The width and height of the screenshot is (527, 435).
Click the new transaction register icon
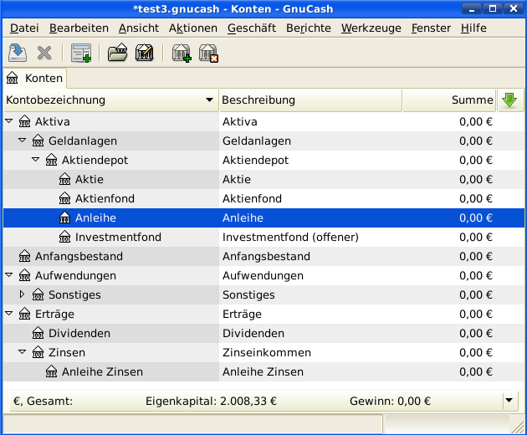pyautogui.click(x=81, y=54)
